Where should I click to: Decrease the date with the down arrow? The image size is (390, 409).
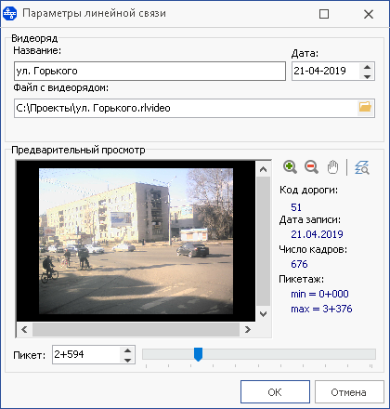367,76
